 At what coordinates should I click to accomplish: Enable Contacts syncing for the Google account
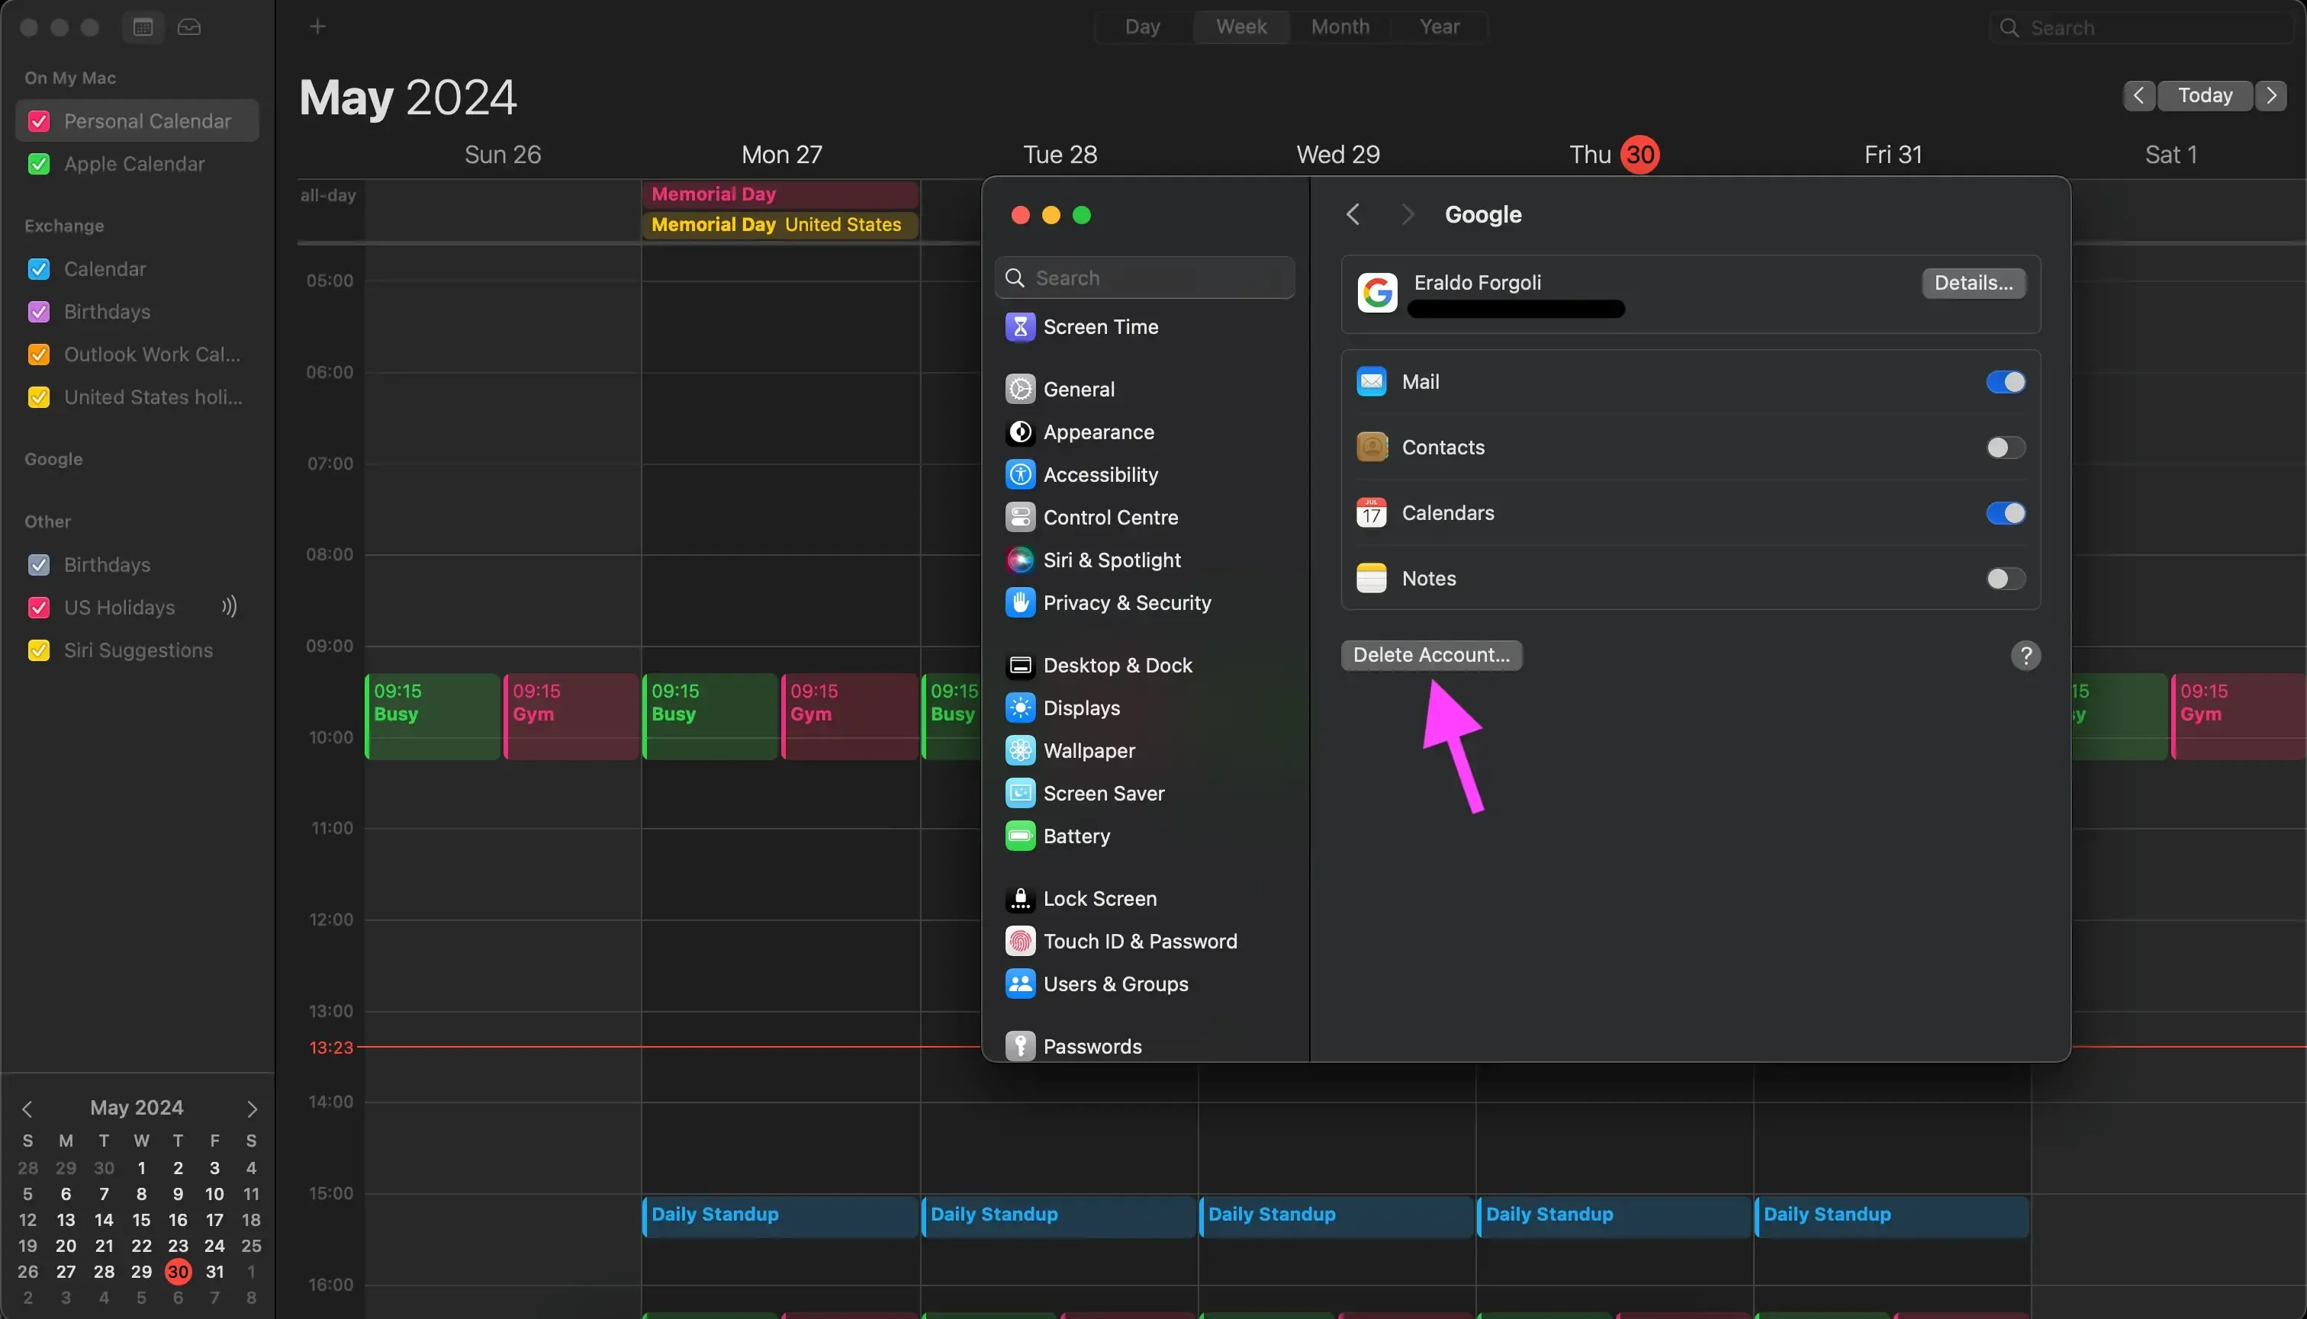[x=2004, y=447]
